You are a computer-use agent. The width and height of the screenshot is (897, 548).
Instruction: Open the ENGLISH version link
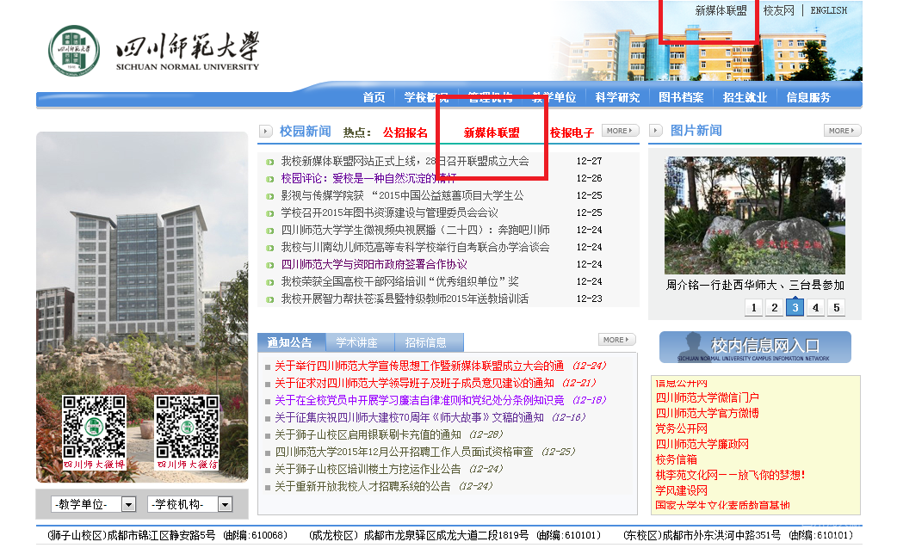[x=829, y=10]
